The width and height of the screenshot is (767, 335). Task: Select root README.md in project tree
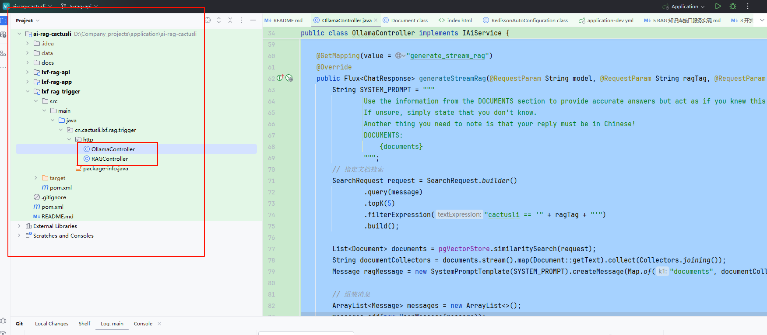pos(57,216)
